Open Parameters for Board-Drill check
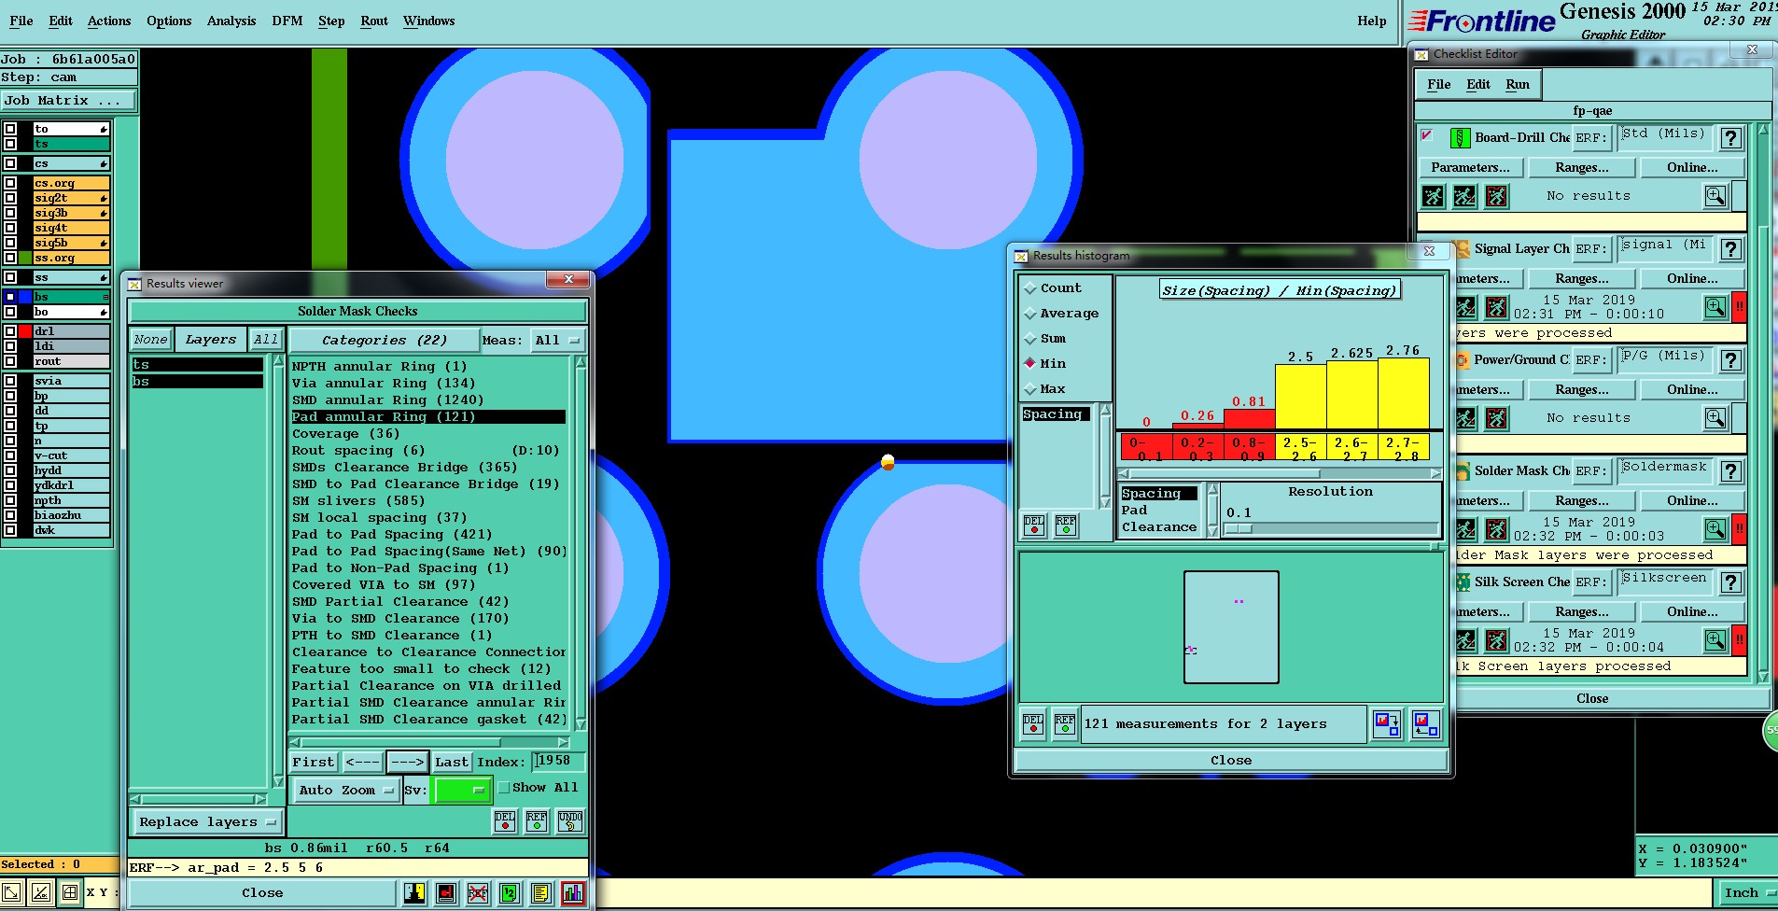This screenshot has width=1778, height=911. pyautogui.click(x=1471, y=168)
